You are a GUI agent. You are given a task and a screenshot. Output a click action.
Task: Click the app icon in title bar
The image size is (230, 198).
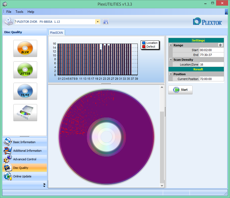(x=5, y=4)
